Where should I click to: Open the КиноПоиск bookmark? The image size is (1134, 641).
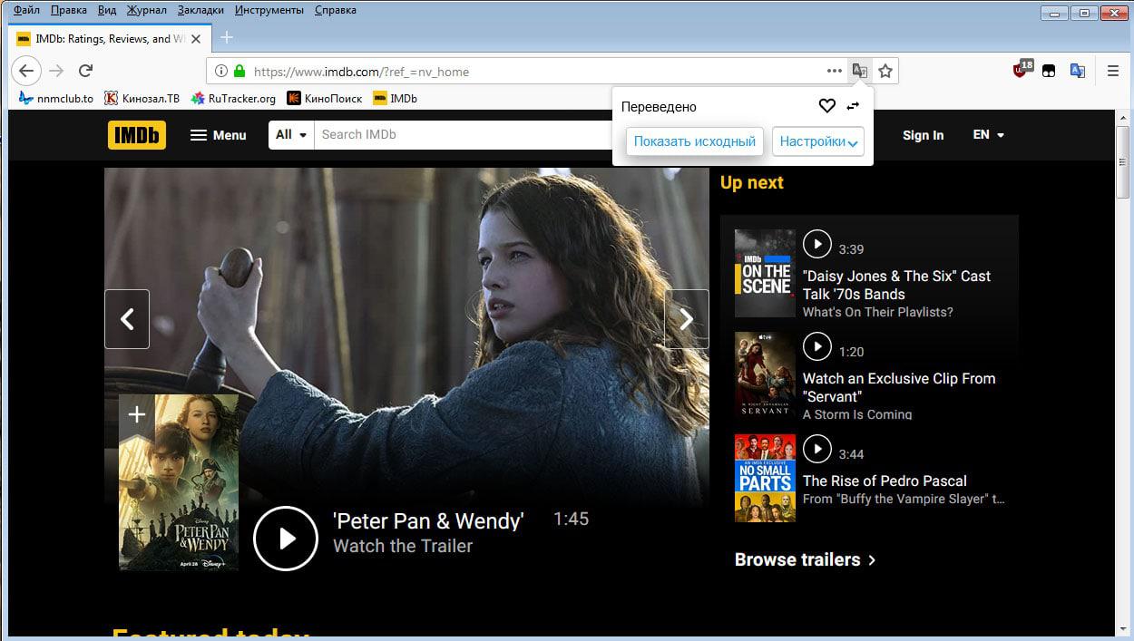(325, 98)
